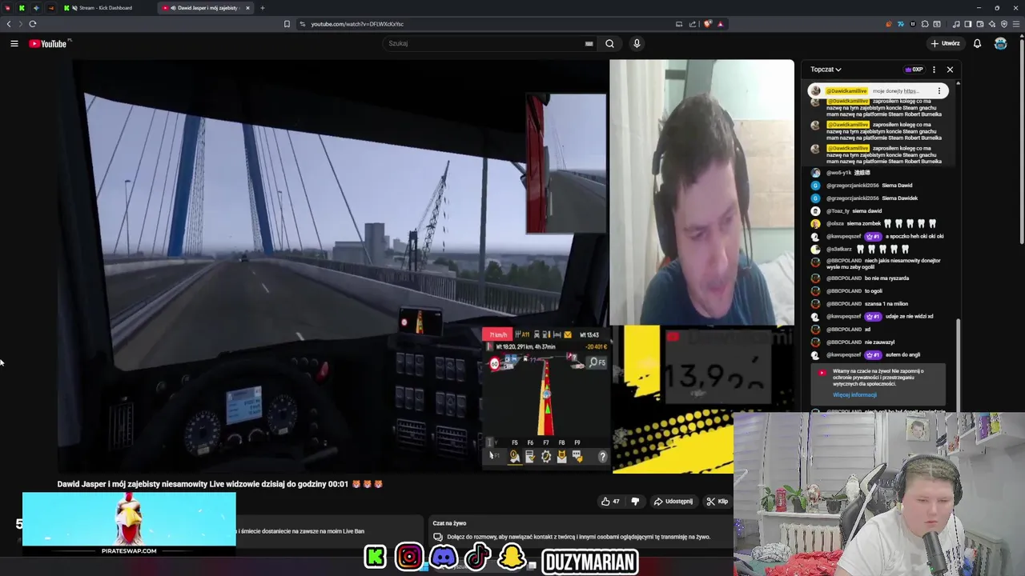This screenshot has height=576, width=1025.
Task: Go back in browser history
Action: (x=9, y=24)
